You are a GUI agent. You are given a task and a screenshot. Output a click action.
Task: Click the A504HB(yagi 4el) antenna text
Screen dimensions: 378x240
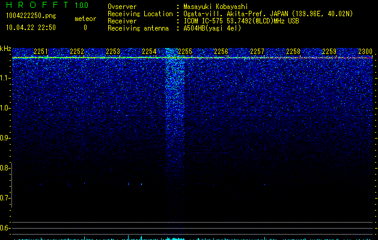point(212,28)
